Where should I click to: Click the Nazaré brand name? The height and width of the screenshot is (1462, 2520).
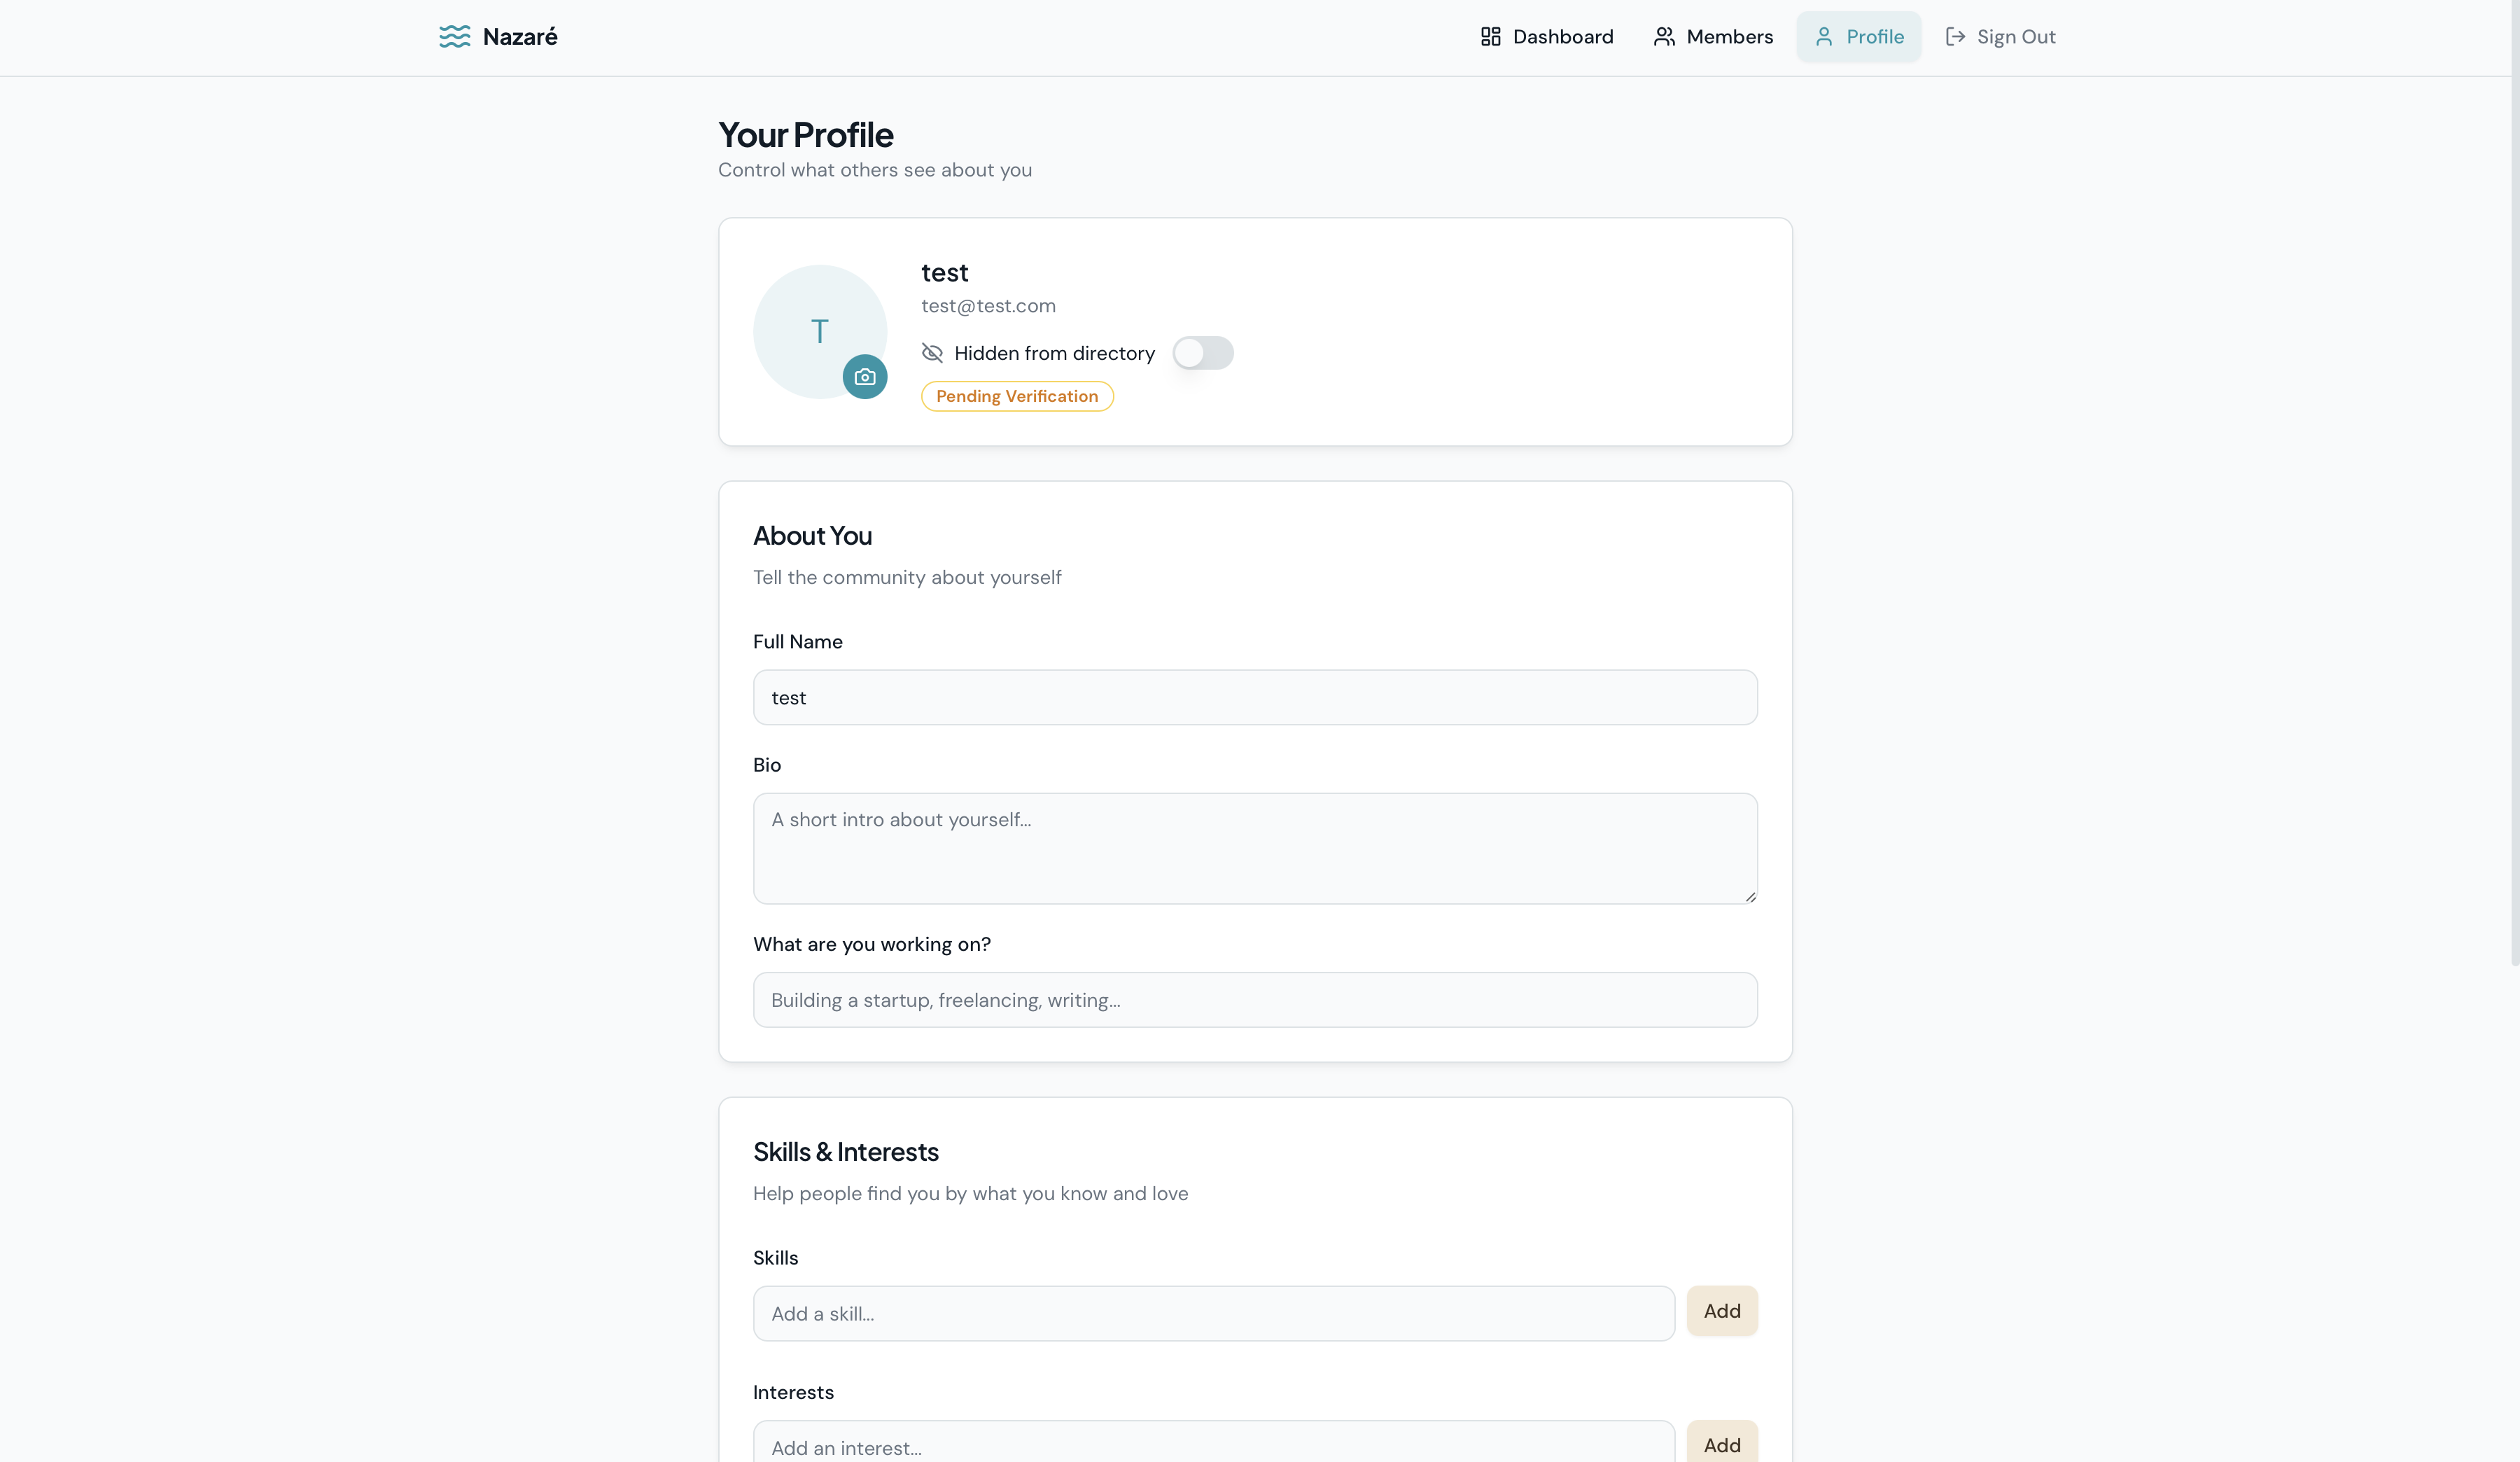(520, 37)
